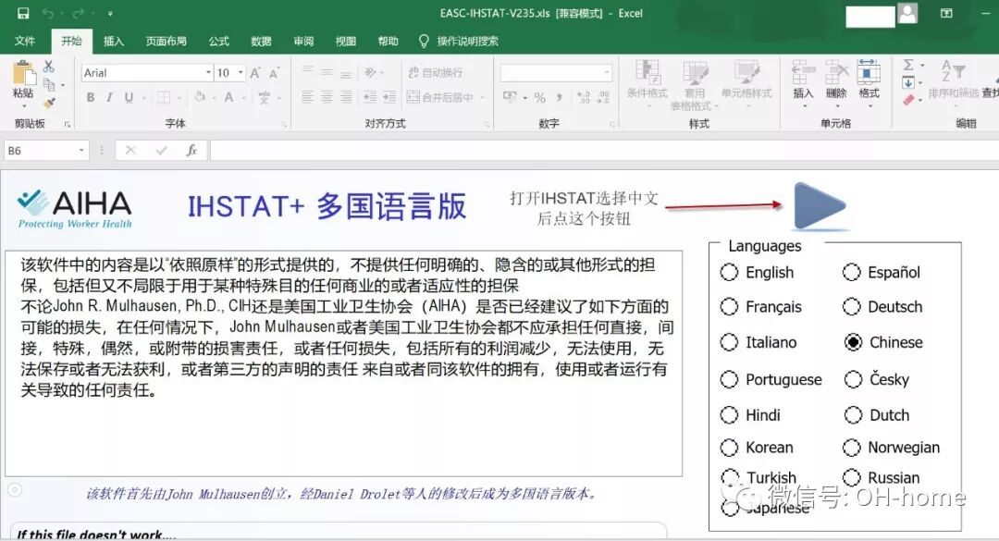Image resolution: width=999 pixels, height=541 pixels.
Task: Switch to the 数据 (Data) tab
Action: point(261,41)
